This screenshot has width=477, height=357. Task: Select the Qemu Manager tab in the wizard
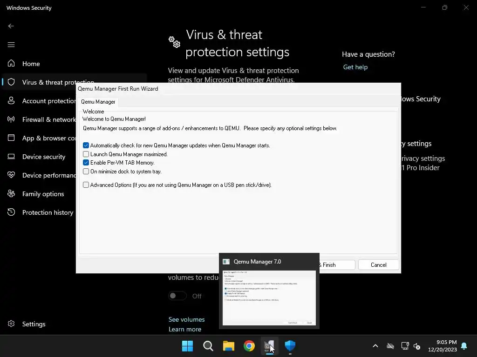click(98, 102)
